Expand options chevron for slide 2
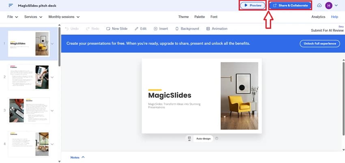Screen dimensions: 345x163 (52, 77)
